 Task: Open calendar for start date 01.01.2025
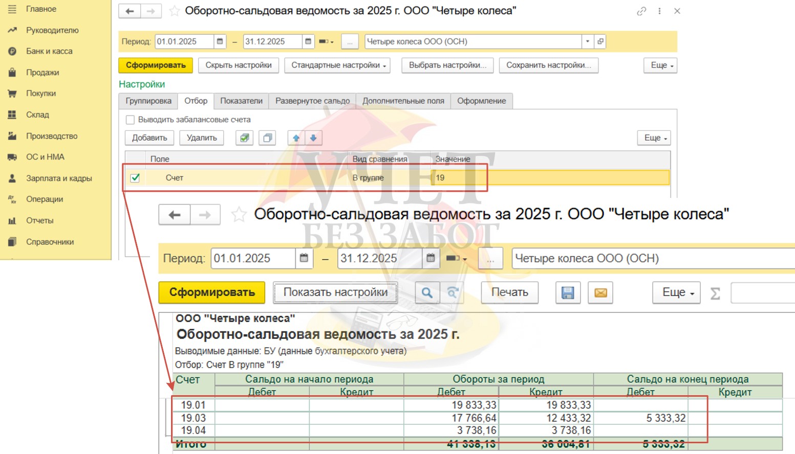[220, 41]
